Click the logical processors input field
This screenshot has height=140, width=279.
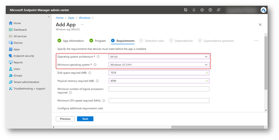click(159, 89)
